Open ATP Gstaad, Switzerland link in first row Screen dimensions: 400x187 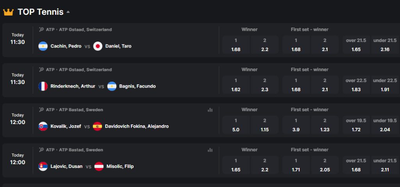point(86,30)
